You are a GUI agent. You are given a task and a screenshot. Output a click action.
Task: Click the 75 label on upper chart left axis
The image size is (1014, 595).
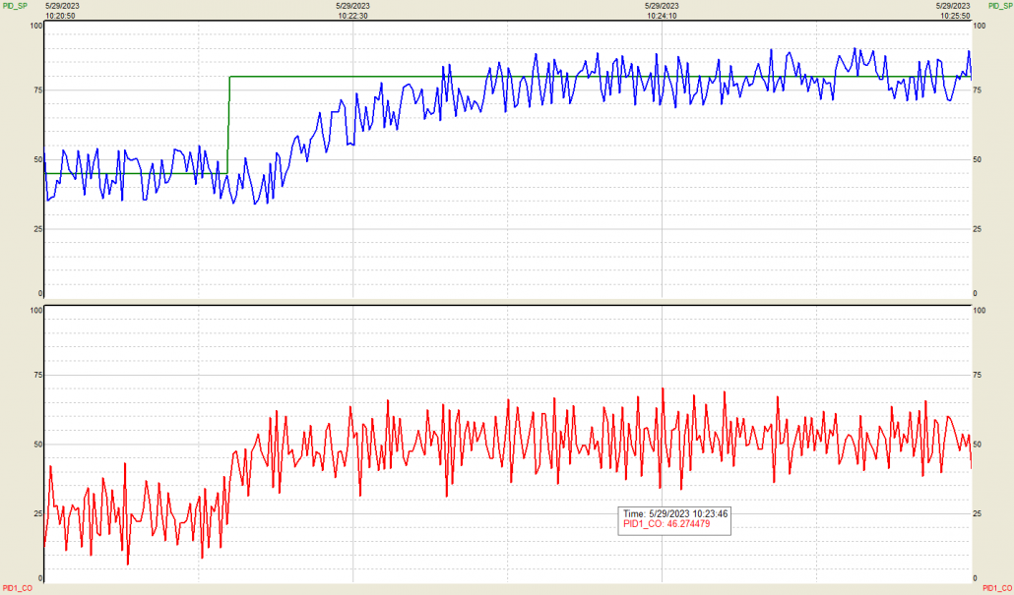(38, 89)
